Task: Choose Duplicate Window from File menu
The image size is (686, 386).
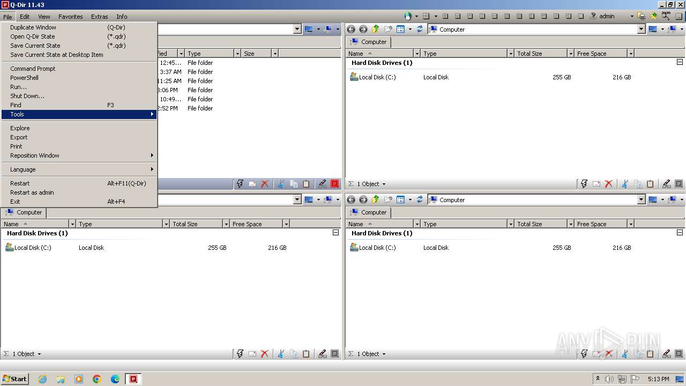Action: pos(79,27)
